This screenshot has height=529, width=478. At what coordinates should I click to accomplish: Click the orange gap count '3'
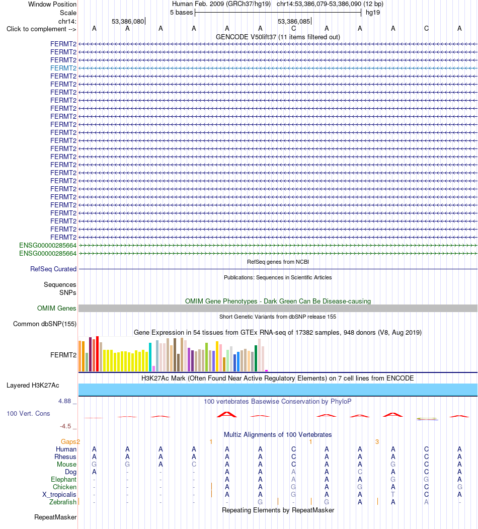377,441
